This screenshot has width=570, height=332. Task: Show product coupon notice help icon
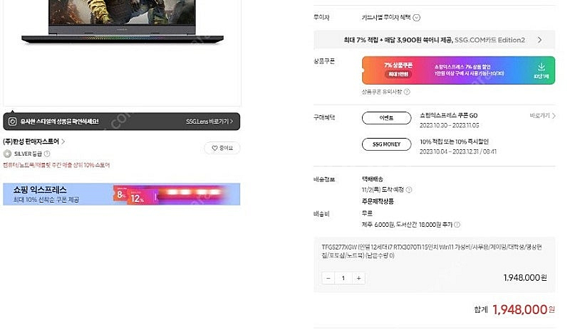pyautogui.click(x=407, y=92)
